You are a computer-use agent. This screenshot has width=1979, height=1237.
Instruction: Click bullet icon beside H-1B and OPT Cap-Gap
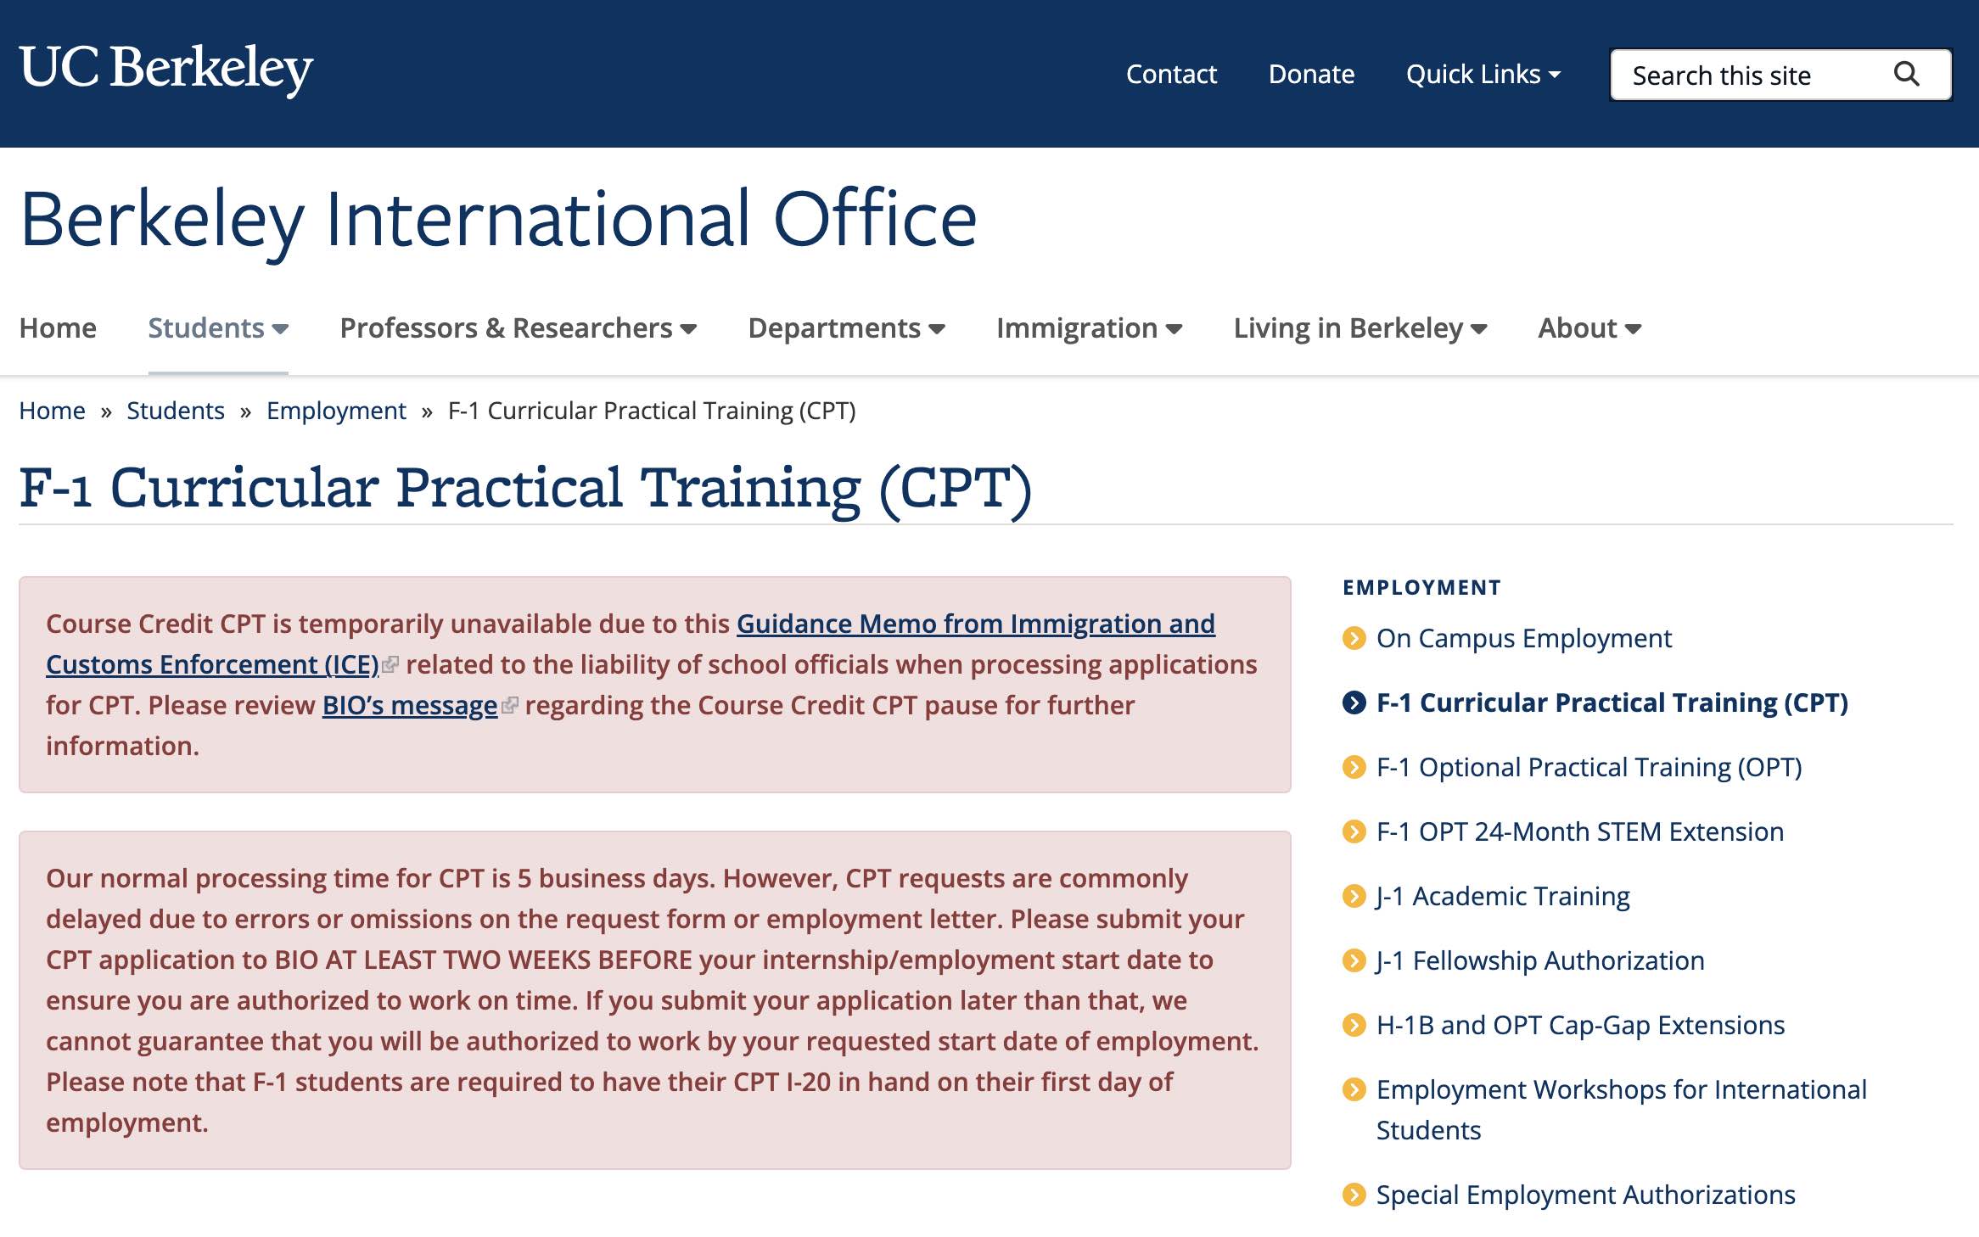point(1354,1025)
